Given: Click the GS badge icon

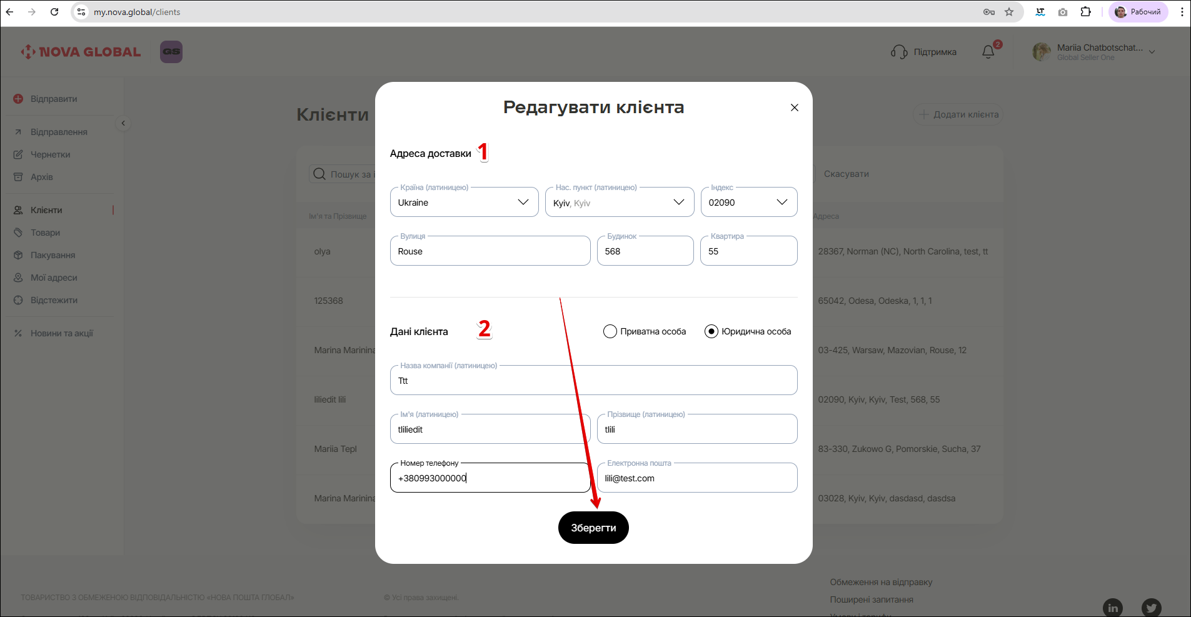Looking at the screenshot, I should (x=171, y=52).
